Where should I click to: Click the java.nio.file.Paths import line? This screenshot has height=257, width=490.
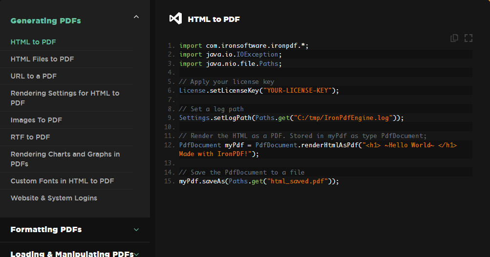click(x=230, y=63)
